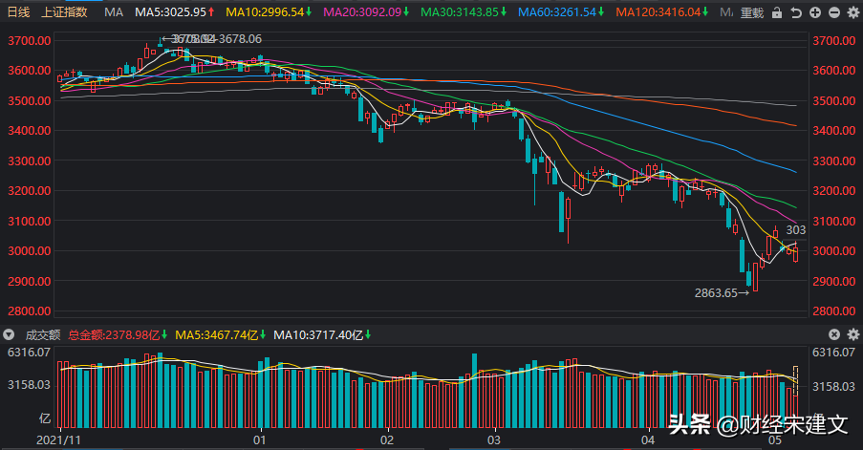Expand the 成交额 indicator dropdown arrow
The height and width of the screenshot is (450, 863).
(9, 334)
